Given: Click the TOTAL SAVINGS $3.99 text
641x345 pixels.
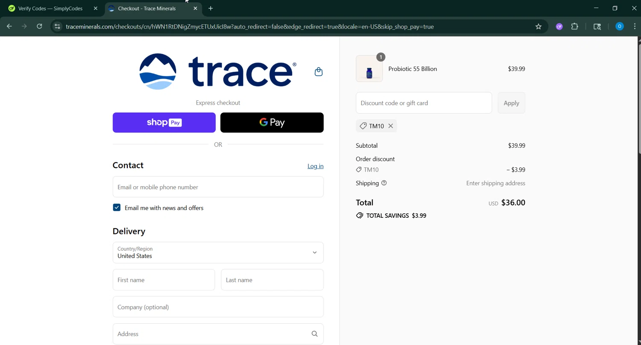Looking at the screenshot, I should coord(396,216).
